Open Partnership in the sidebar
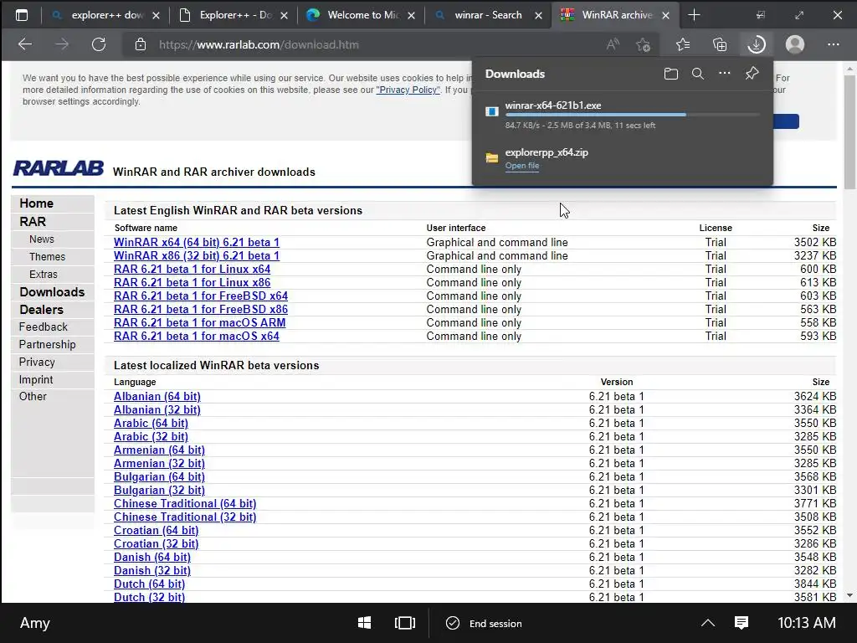Viewport: 857px width, 643px height. pyautogui.click(x=47, y=344)
